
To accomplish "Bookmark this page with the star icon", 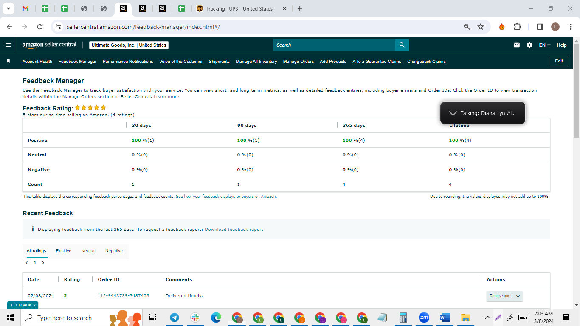I will (481, 26).
